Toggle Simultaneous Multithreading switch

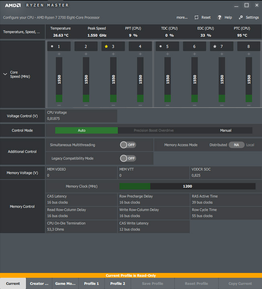click(x=128, y=145)
